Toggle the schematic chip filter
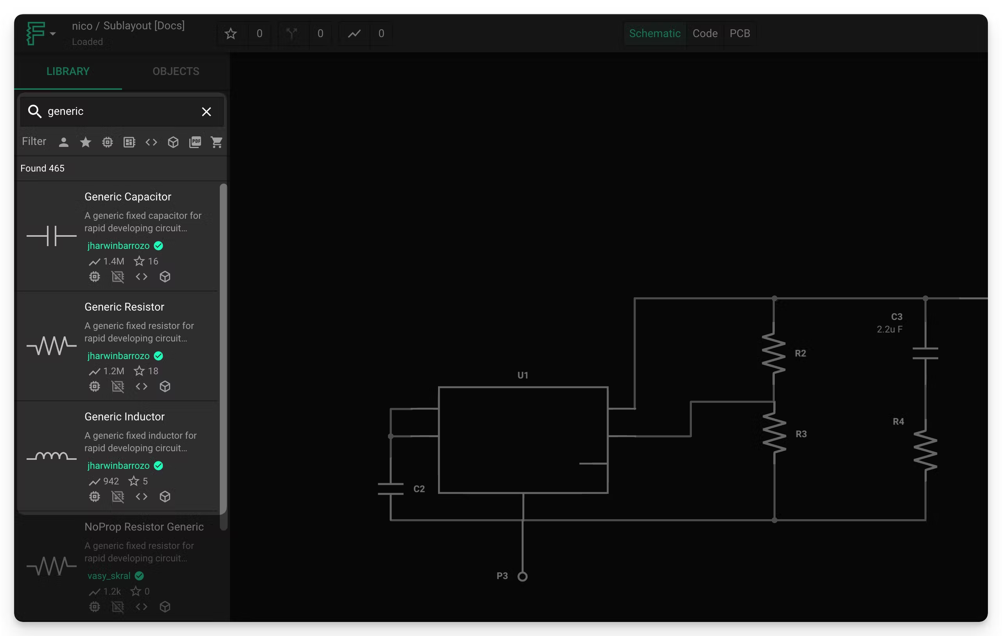The image size is (1002, 636). pyautogui.click(x=107, y=142)
